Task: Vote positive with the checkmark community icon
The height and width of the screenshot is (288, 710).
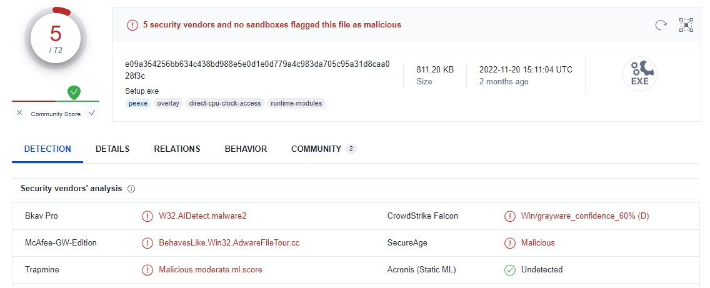Action: coord(92,113)
